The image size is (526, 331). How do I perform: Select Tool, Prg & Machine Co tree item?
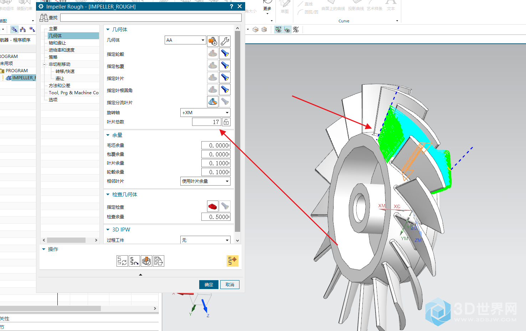(73, 93)
